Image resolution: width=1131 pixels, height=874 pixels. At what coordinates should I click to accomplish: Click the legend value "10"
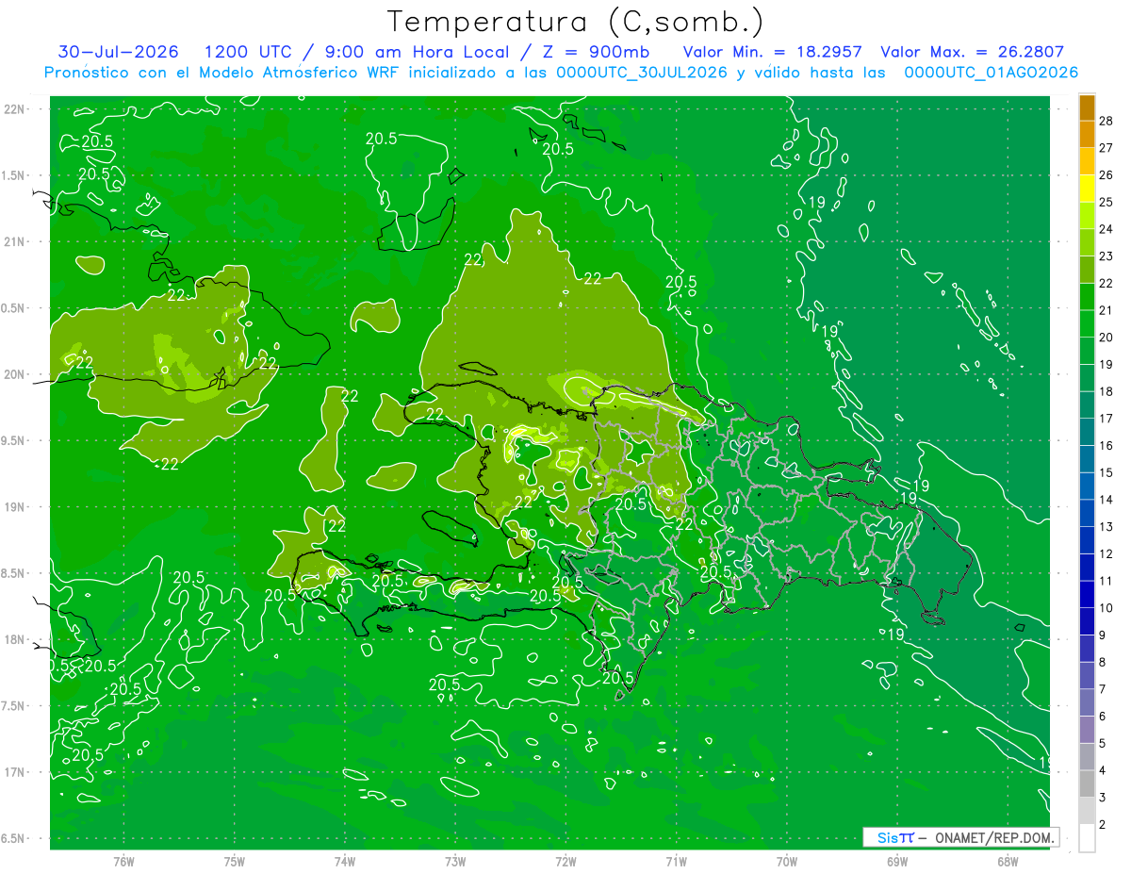pos(1106,608)
